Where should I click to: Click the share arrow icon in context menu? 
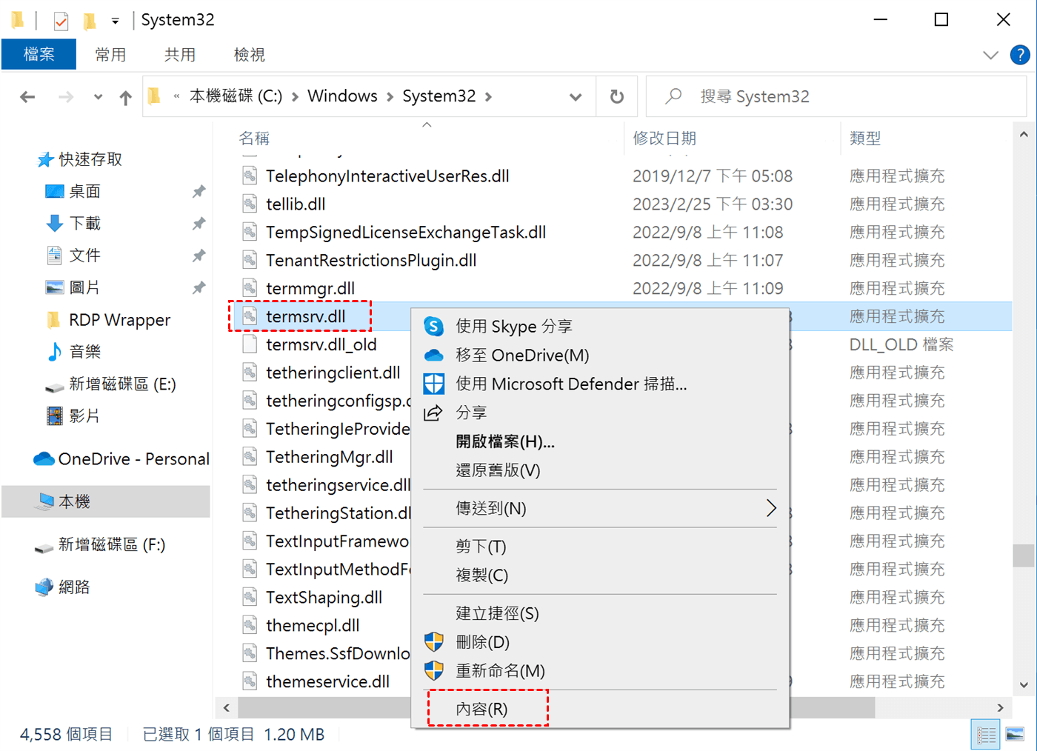[433, 413]
